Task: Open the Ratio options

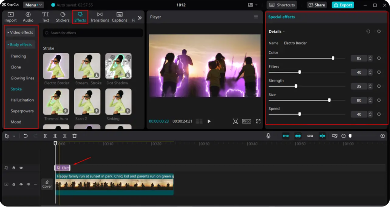Action: click(246, 121)
